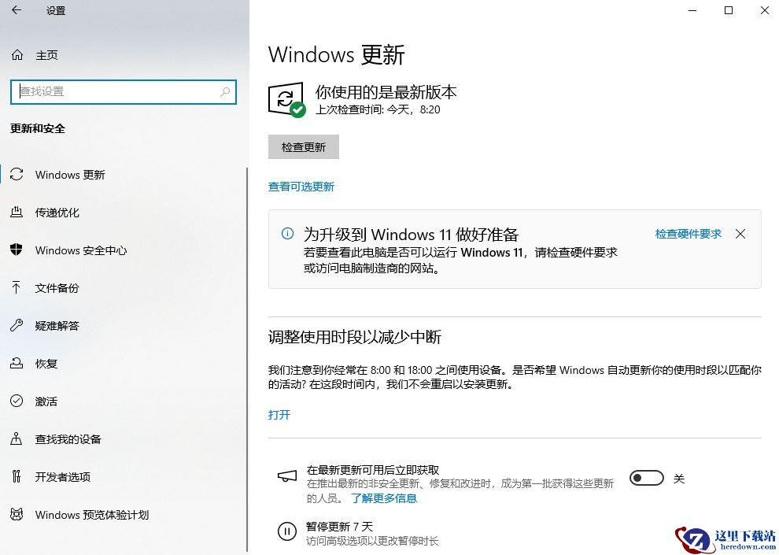Click the 恢复 recovery icon

point(17,363)
